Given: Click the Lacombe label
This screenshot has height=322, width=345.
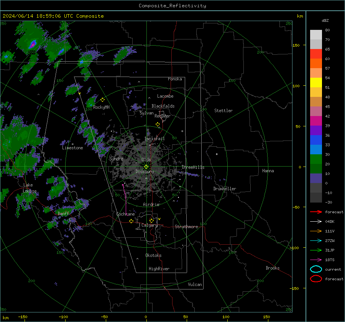Looking at the screenshot, I should (x=165, y=96).
